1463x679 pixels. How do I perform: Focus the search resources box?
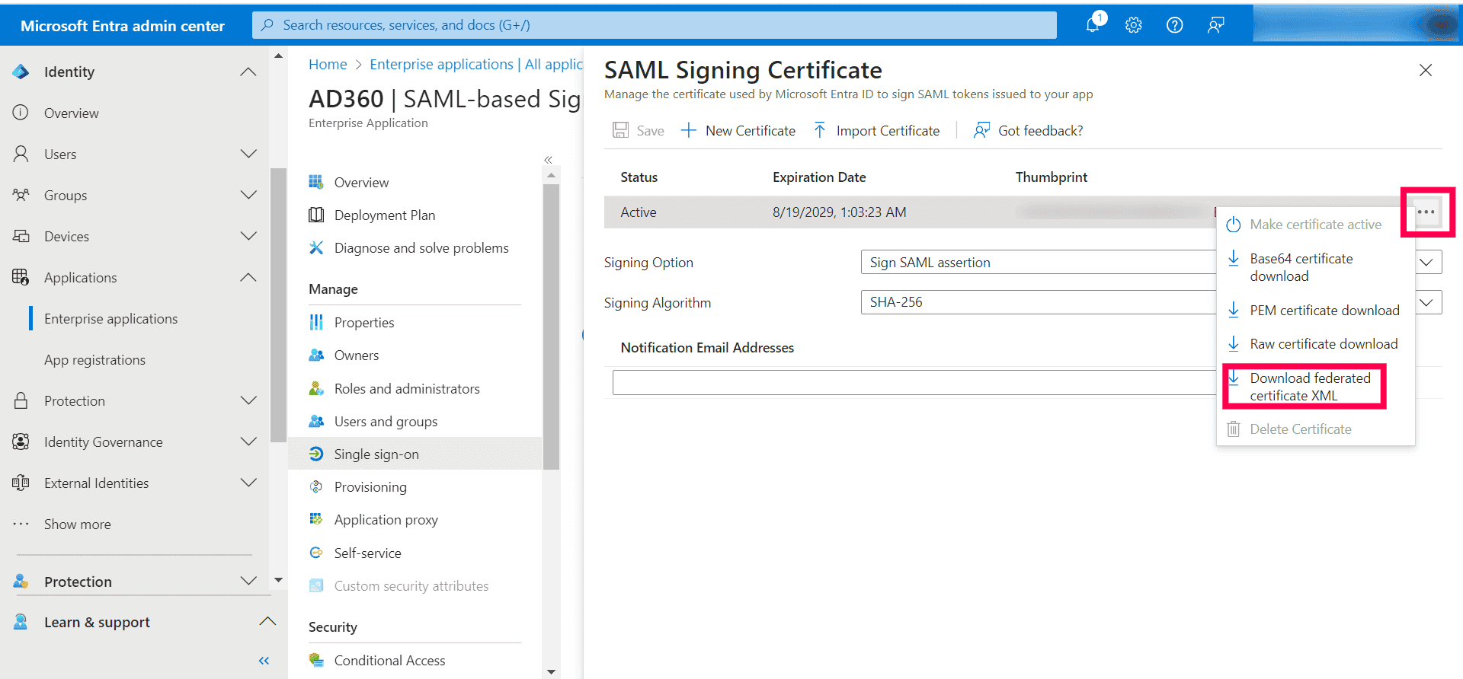654,25
